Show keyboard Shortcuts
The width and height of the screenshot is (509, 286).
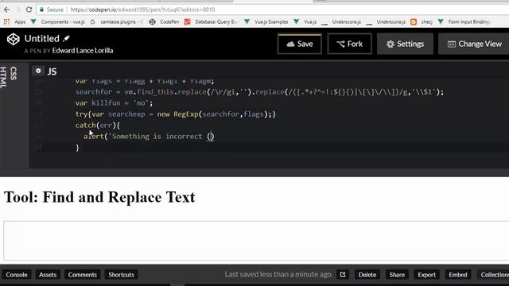pos(121,275)
